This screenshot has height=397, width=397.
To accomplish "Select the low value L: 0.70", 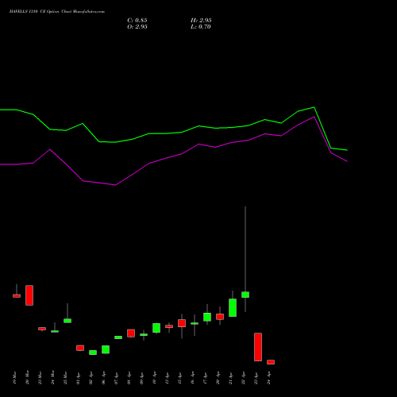I will pyautogui.click(x=201, y=27).
